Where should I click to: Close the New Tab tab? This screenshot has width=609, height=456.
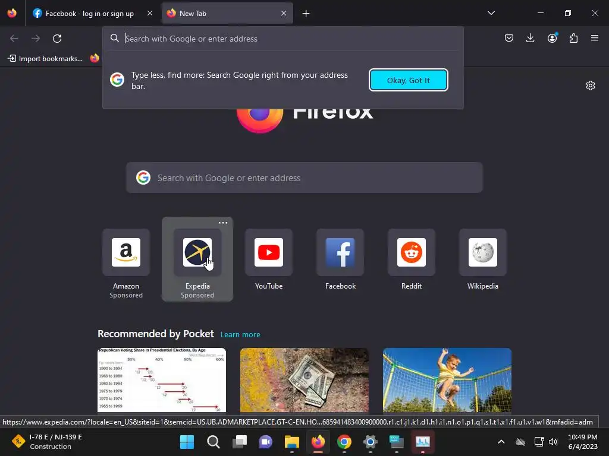tap(284, 13)
